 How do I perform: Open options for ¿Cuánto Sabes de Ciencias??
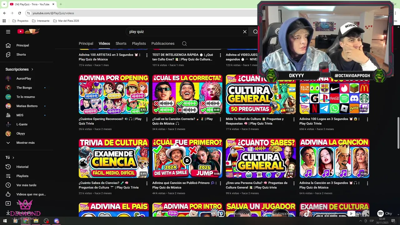coord(147,183)
